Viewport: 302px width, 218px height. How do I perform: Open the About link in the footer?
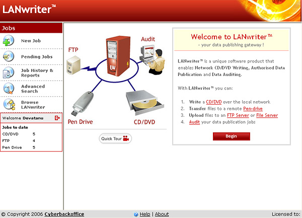162,214
